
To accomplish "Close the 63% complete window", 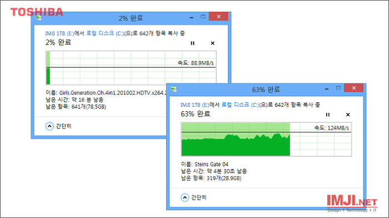I will 354,88.
